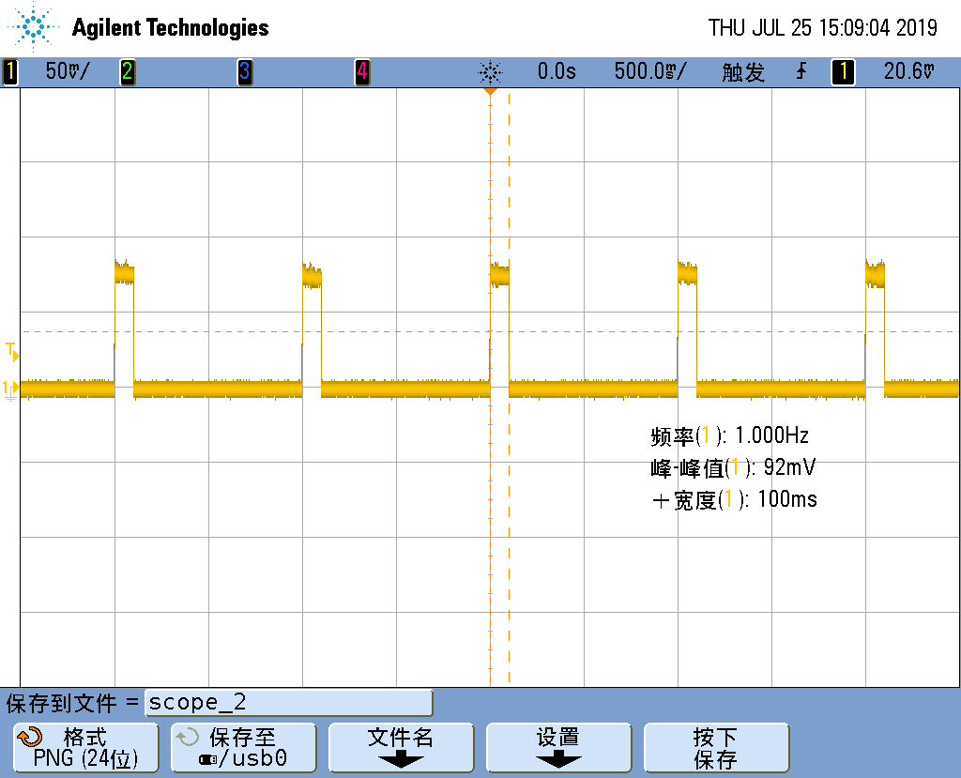
Task: Click the rotary icon on 格式 softkey
Action: coord(30,738)
